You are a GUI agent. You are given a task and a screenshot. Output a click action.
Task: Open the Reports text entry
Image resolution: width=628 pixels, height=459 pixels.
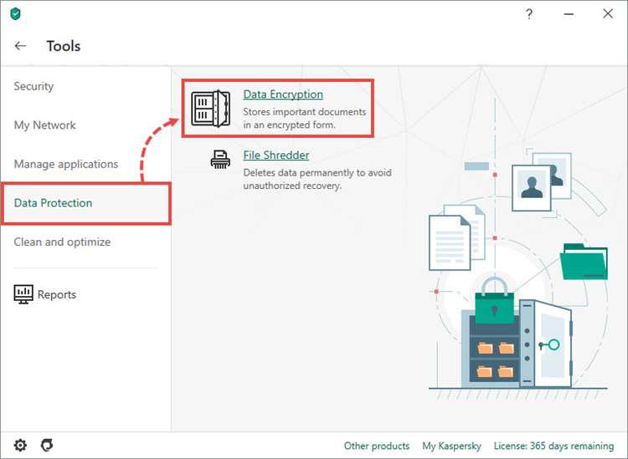(x=57, y=294)
